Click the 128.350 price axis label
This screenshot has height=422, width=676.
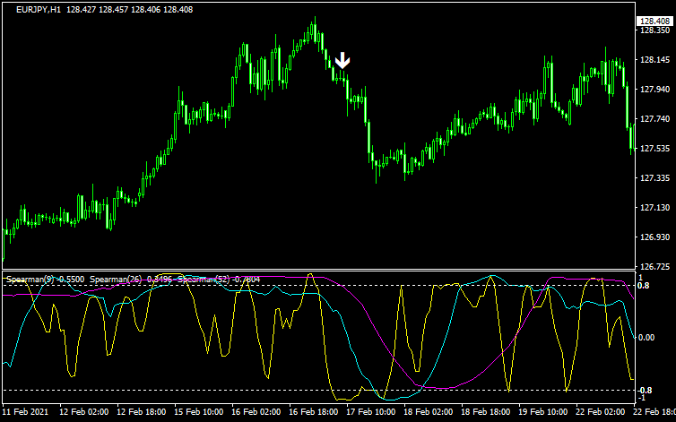(x=653, y=30)
